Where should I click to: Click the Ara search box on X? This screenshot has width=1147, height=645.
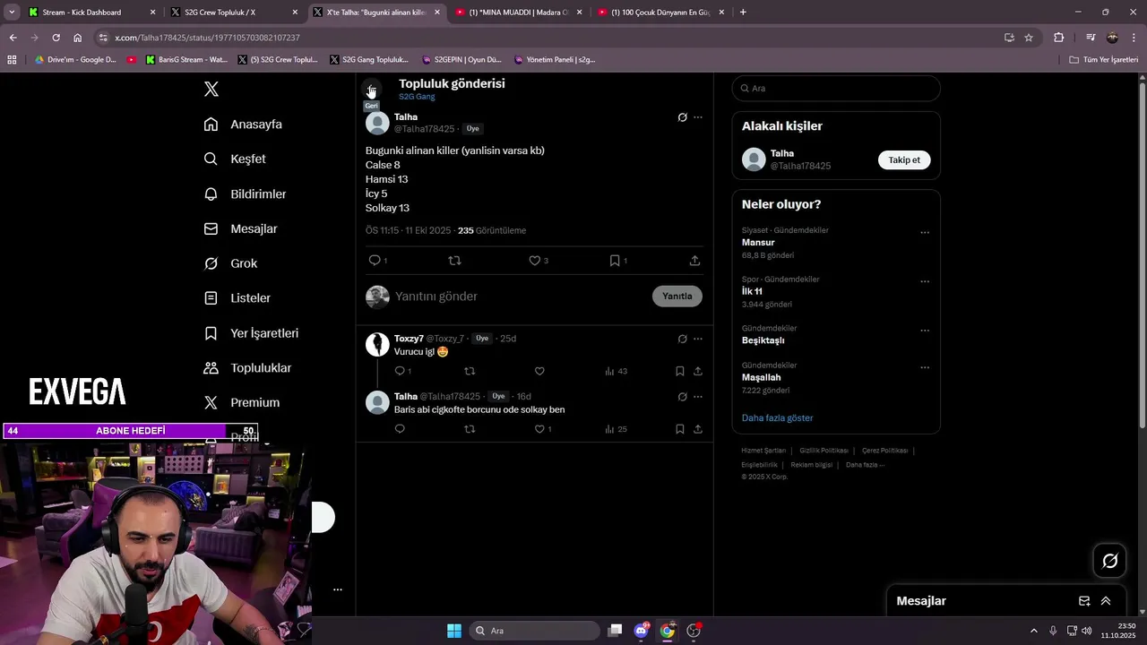tap(836, 89)
